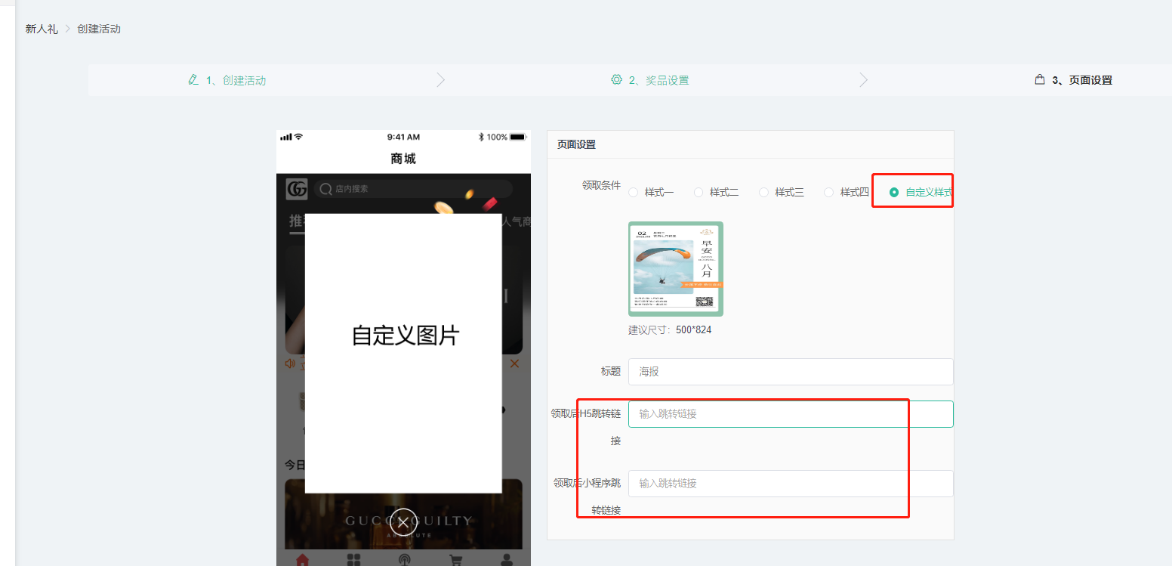Tap the home icon in preview bottom bar
This screenshot has width=1172, height=566.
tap(302, 560)
